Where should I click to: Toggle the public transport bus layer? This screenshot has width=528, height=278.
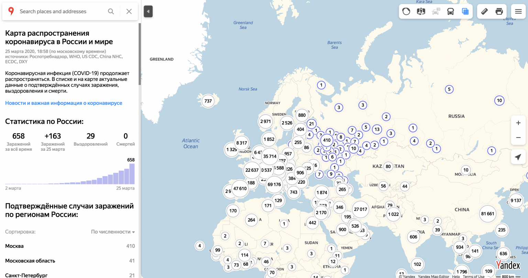tap(450, 11)
